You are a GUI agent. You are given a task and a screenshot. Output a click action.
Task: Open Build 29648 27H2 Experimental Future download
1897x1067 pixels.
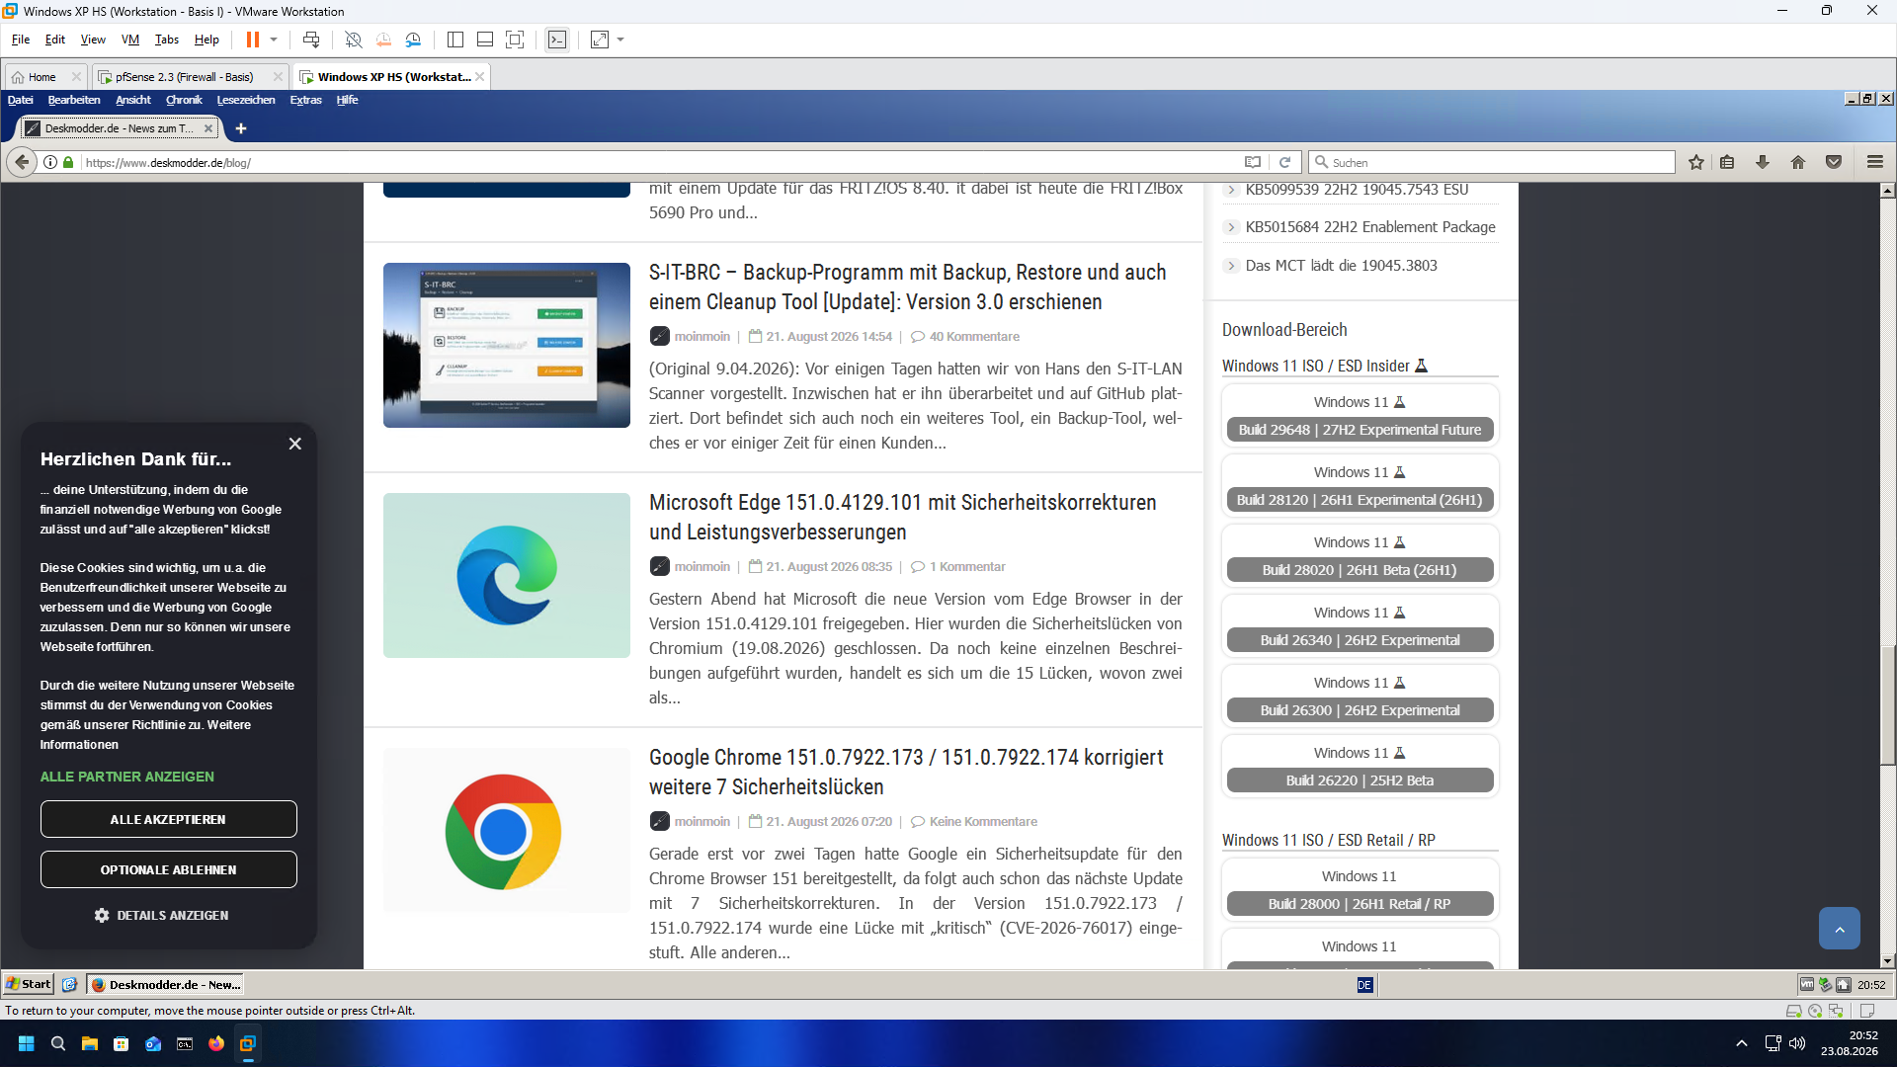pos(1360,430)
